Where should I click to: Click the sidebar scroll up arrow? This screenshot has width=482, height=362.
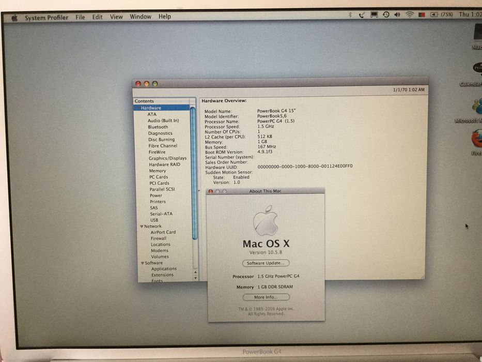coord(195,273)
